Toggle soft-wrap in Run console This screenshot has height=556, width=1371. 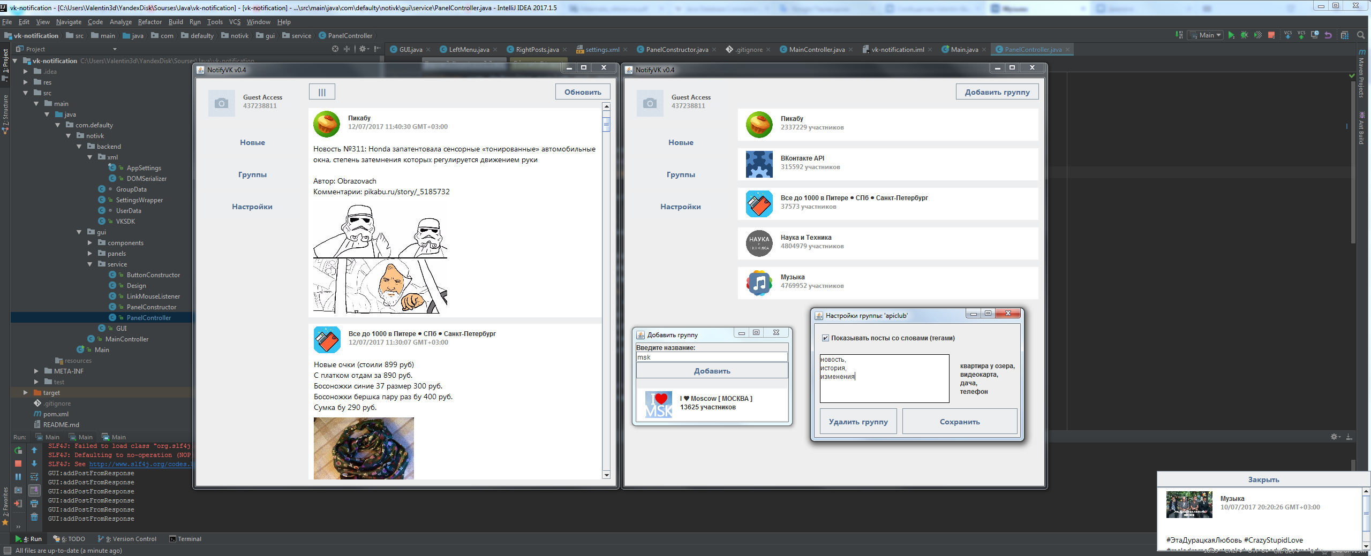(34, 477)
